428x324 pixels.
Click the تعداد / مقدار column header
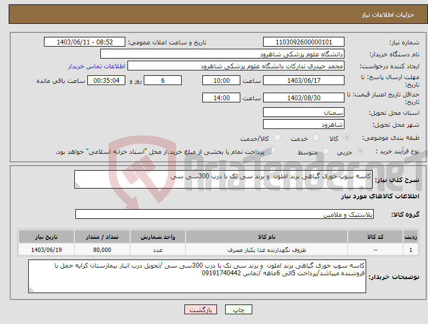pyautogui.click(x=102, y=237)
